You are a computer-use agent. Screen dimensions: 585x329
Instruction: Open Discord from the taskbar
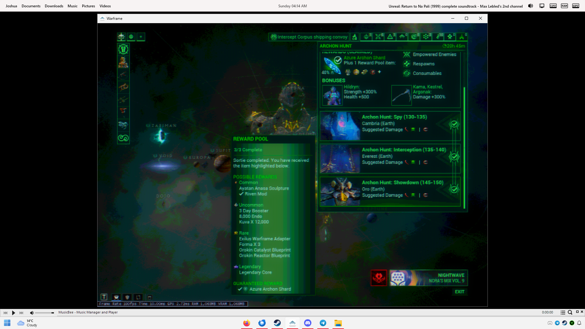pos(308,323)
